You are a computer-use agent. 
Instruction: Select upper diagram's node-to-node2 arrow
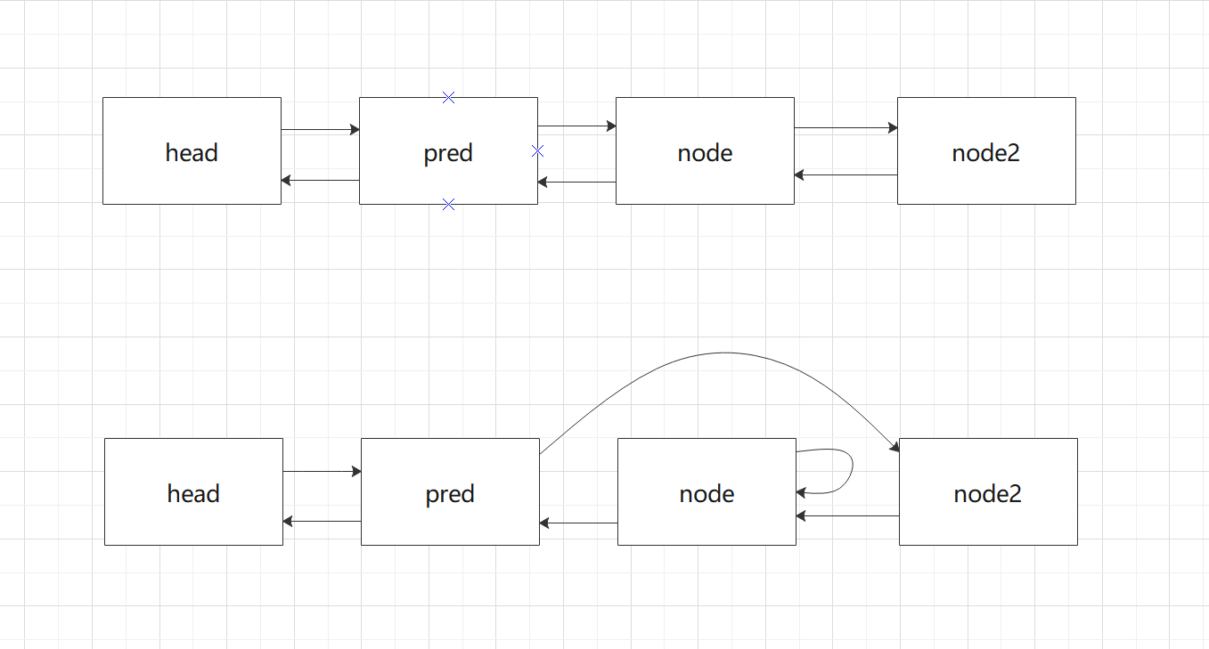click(x=846, y=128)
